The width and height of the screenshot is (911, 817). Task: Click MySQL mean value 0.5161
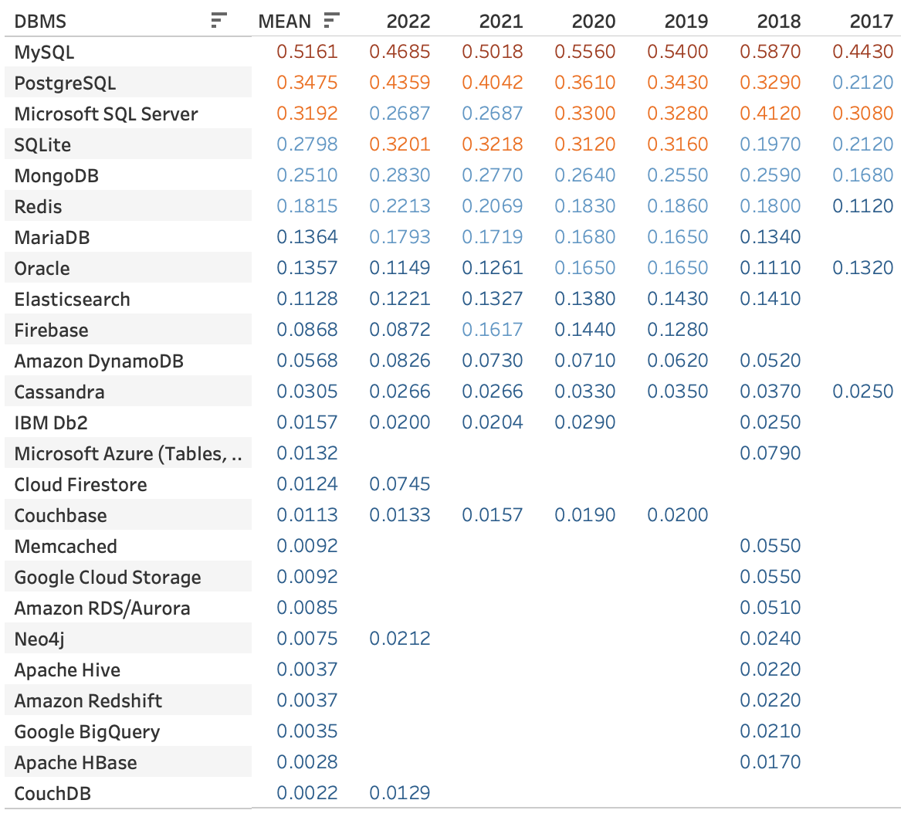point(306,52)
